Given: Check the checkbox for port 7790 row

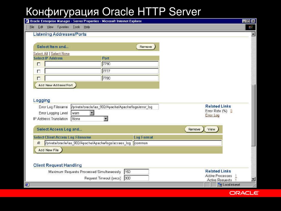Looking at the screenshot, I should 38,64.
